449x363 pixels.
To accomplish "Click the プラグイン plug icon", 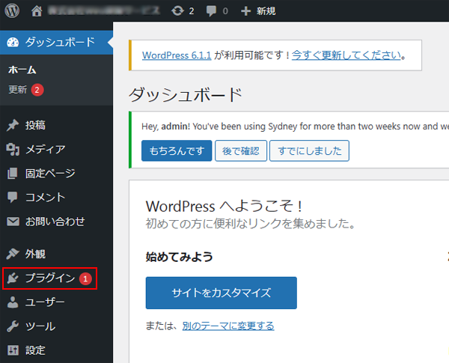I will (x=13, y=278).
